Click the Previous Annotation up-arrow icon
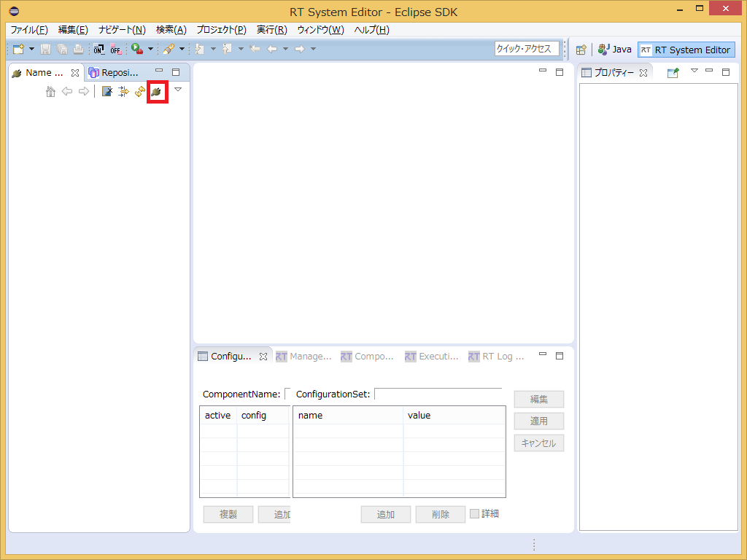This screenshot has width=747, height=560. (x=228, y=49)
